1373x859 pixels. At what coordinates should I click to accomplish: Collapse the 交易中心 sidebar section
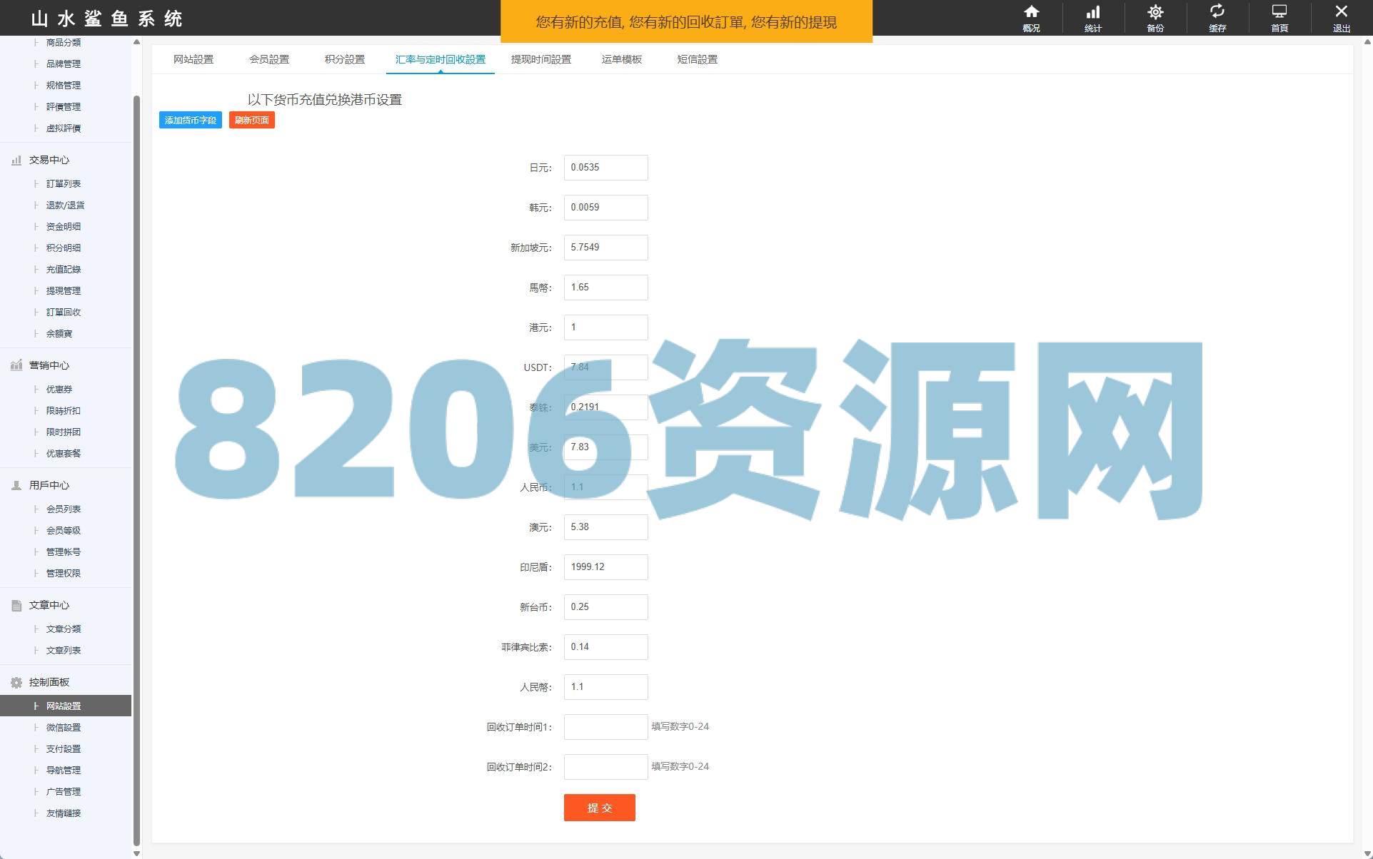click(49, 160)
